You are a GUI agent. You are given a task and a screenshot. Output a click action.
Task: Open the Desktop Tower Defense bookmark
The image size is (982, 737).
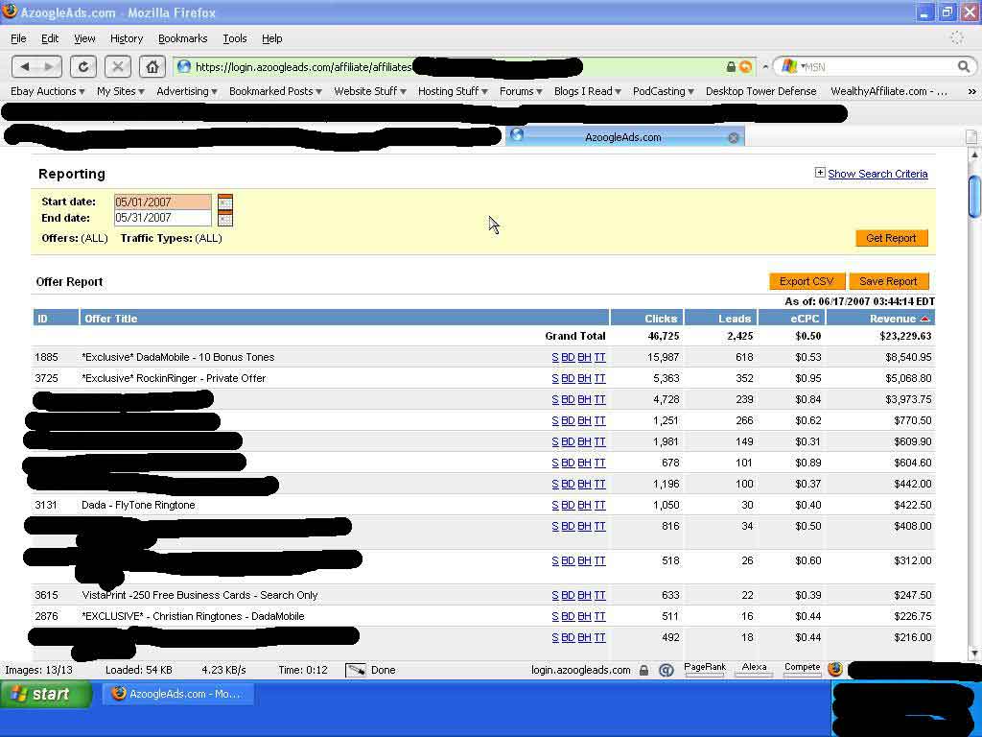760,91
